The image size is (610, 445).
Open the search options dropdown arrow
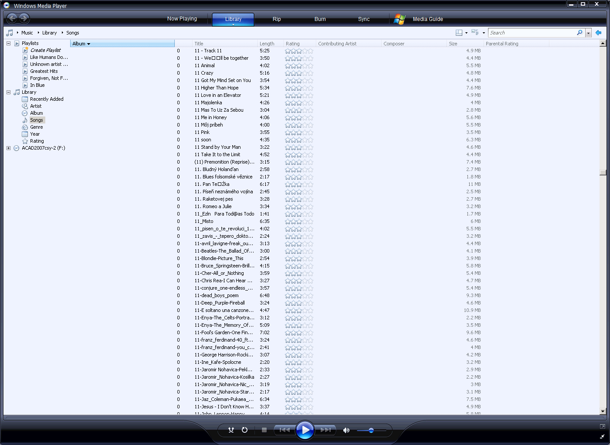point(588,33)
